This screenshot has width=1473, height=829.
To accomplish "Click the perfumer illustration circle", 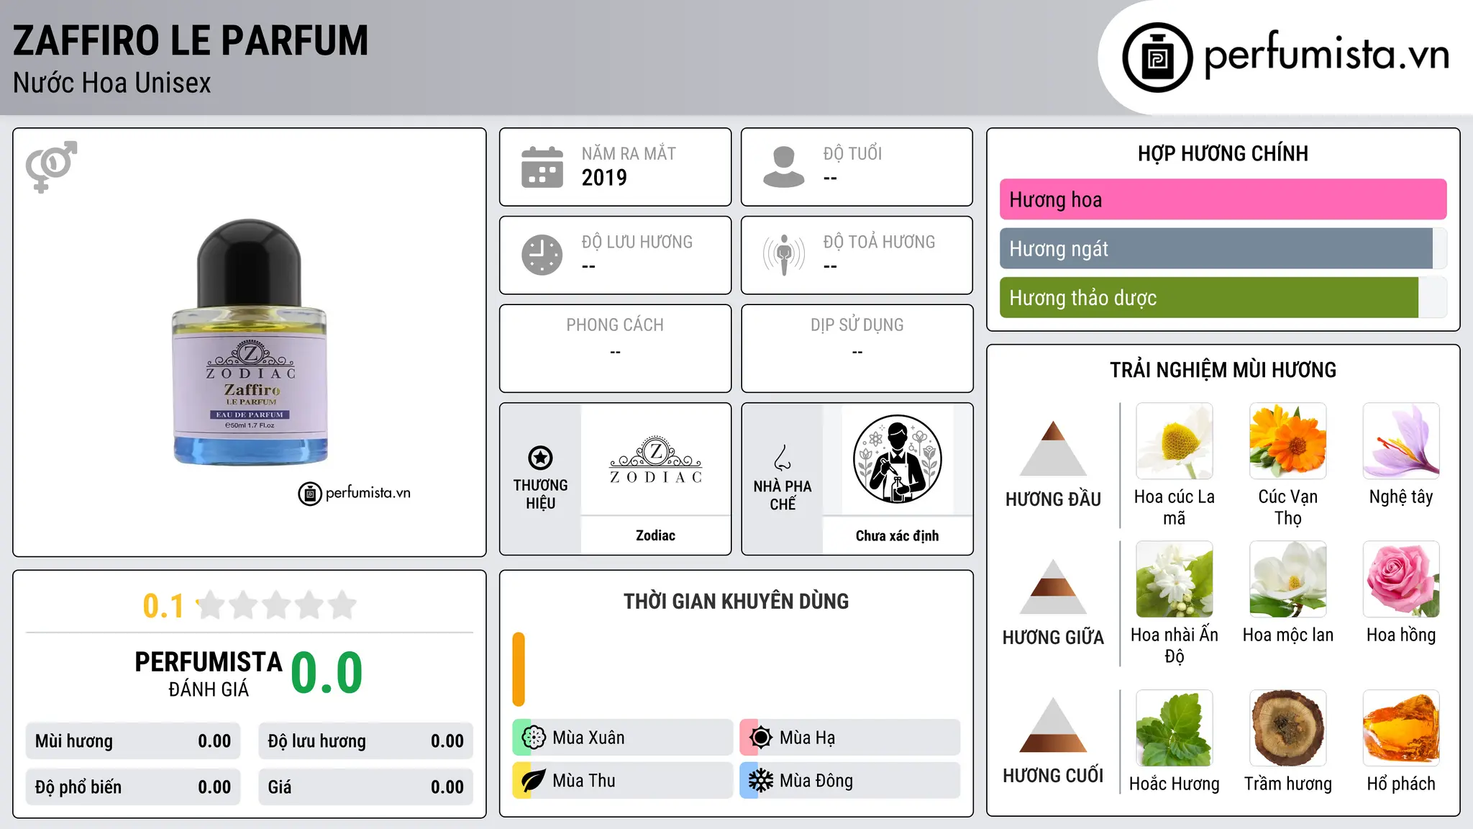I will pyautogui.click(x=898, y=459).
